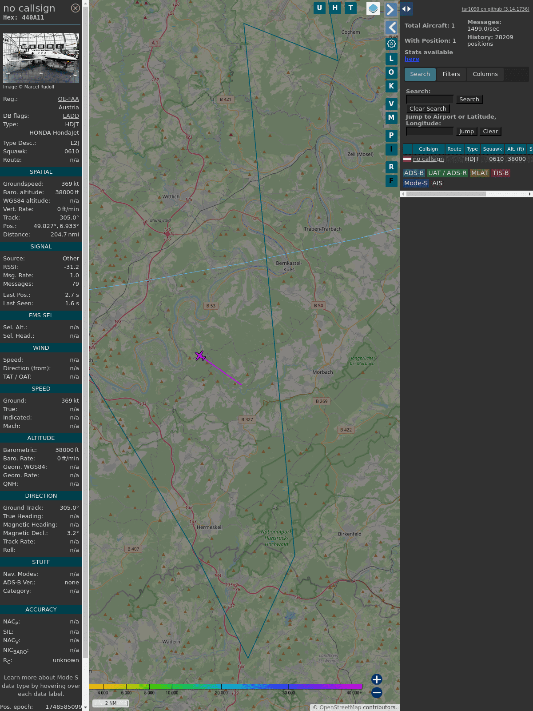Image resolution: width=533 pixels, height=711 pixels.
Task: Click the 2 NM map scale bar
Action: point(111,703)
